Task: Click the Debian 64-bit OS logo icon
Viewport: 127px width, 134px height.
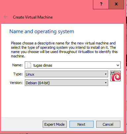Action: pyautogui.click(x=115, y=76)
